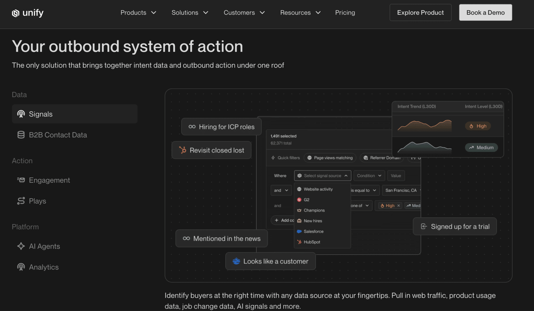
Task: Click the Explore Product button
Action: tap(420, 13)
